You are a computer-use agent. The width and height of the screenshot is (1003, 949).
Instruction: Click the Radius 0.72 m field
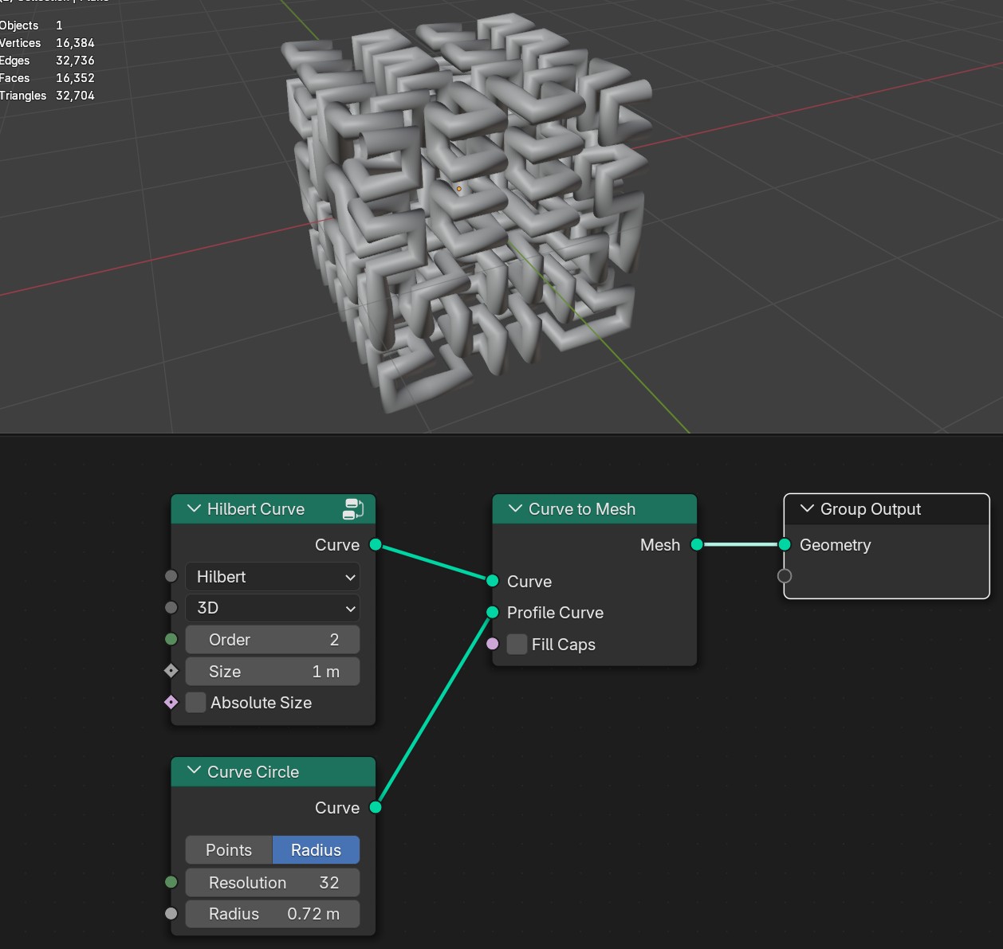pos(273,914)
